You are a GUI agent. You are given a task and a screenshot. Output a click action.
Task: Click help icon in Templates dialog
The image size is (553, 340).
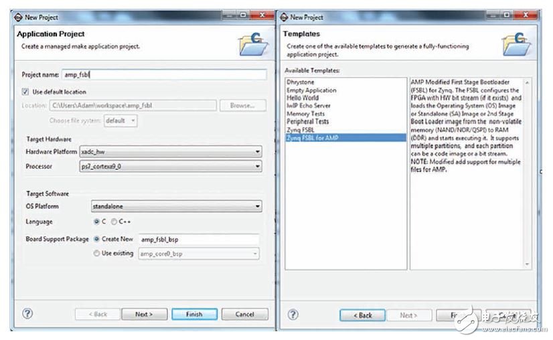click(x=293, y=314)
